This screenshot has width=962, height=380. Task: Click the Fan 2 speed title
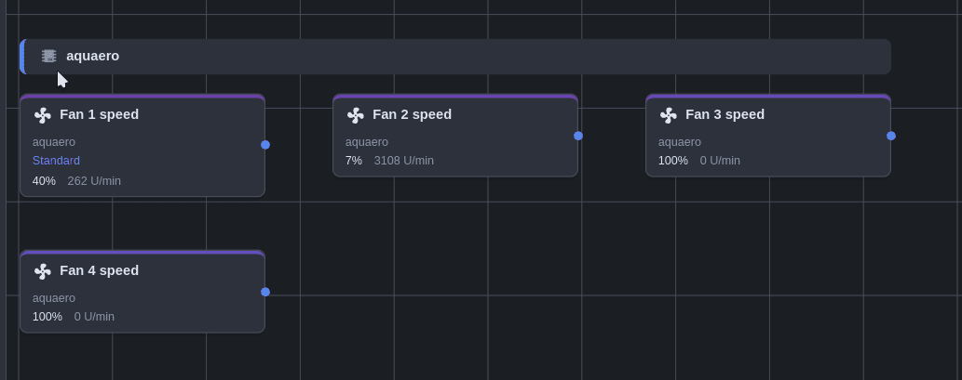pyautogui.click(x=412, y=114)
